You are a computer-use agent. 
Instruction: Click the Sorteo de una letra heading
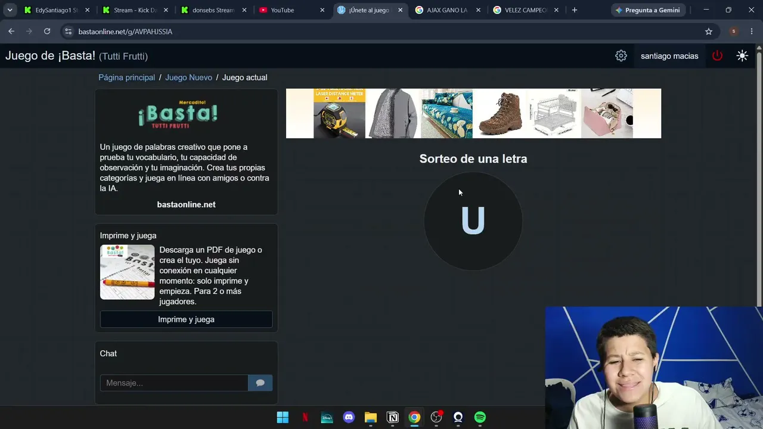[473, 158]
